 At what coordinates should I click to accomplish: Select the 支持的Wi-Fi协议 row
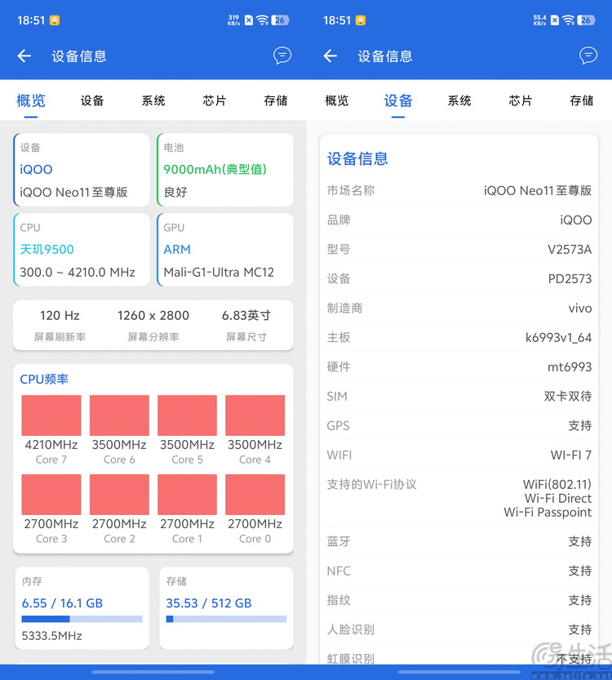[x=459, y=498]
